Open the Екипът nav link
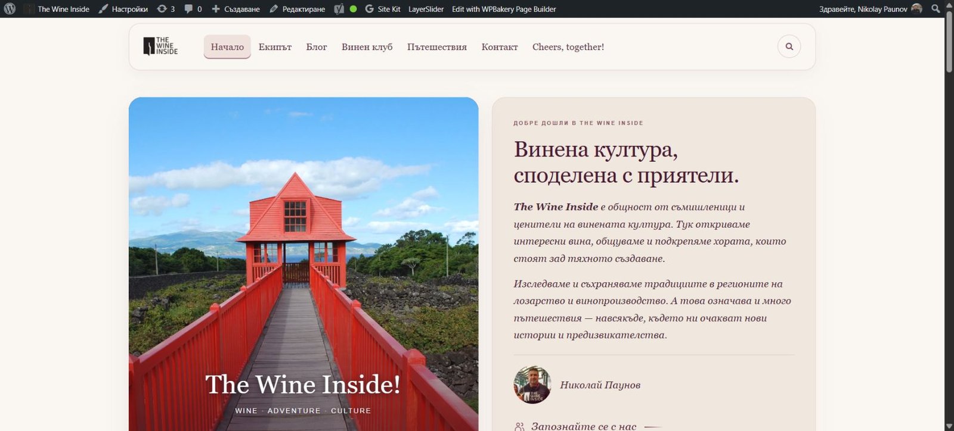Screen dimensions: 954x431 pyautogui.click(x=275, y=47)
